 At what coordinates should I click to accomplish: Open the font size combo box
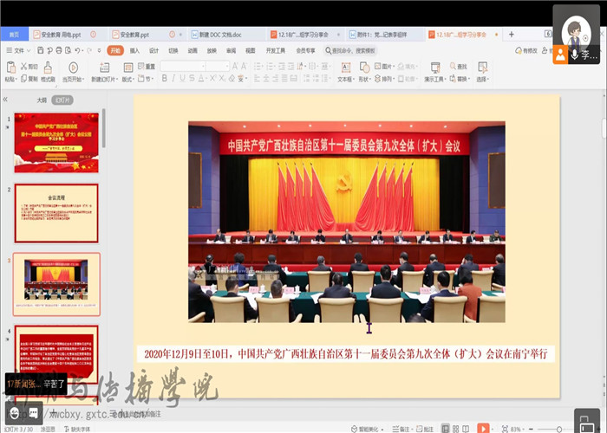[218, 66]
